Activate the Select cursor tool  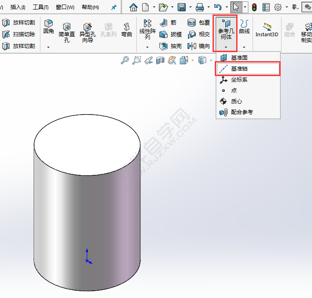[x=236, y=7]
